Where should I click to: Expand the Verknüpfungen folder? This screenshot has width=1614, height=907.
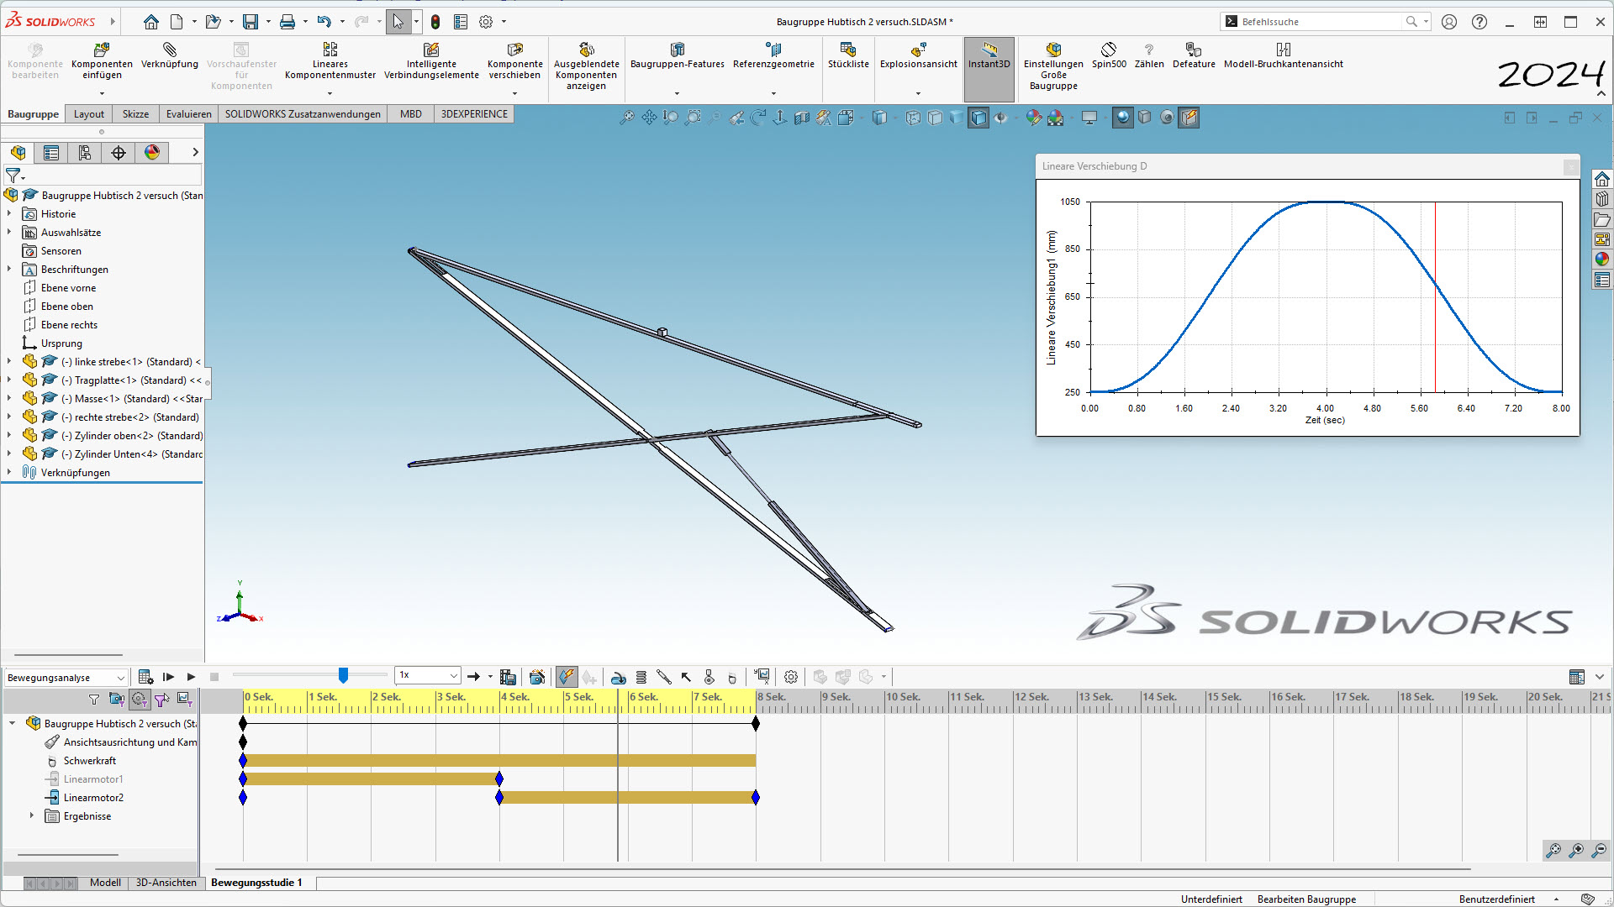coord(9,473)
